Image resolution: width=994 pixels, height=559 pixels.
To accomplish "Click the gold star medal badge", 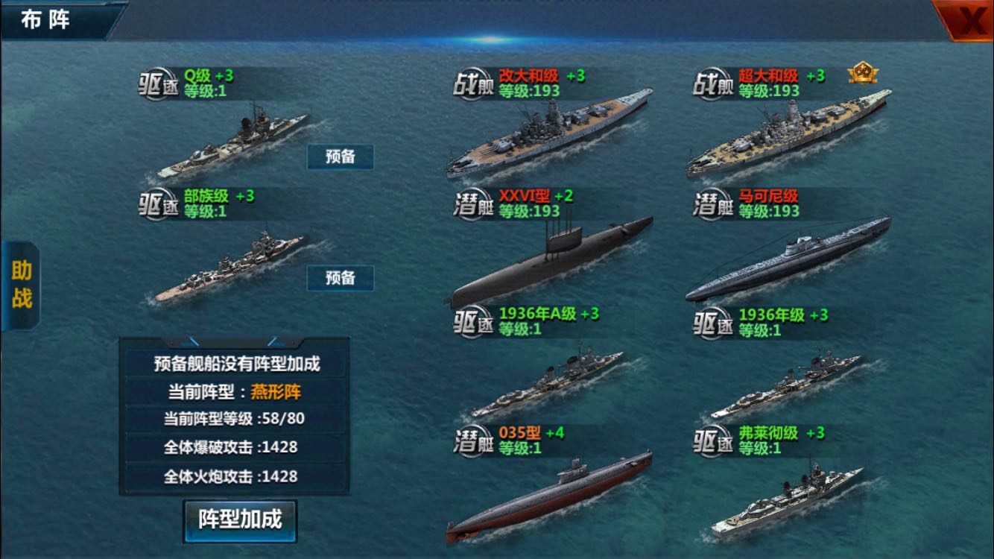I will 863,73.
